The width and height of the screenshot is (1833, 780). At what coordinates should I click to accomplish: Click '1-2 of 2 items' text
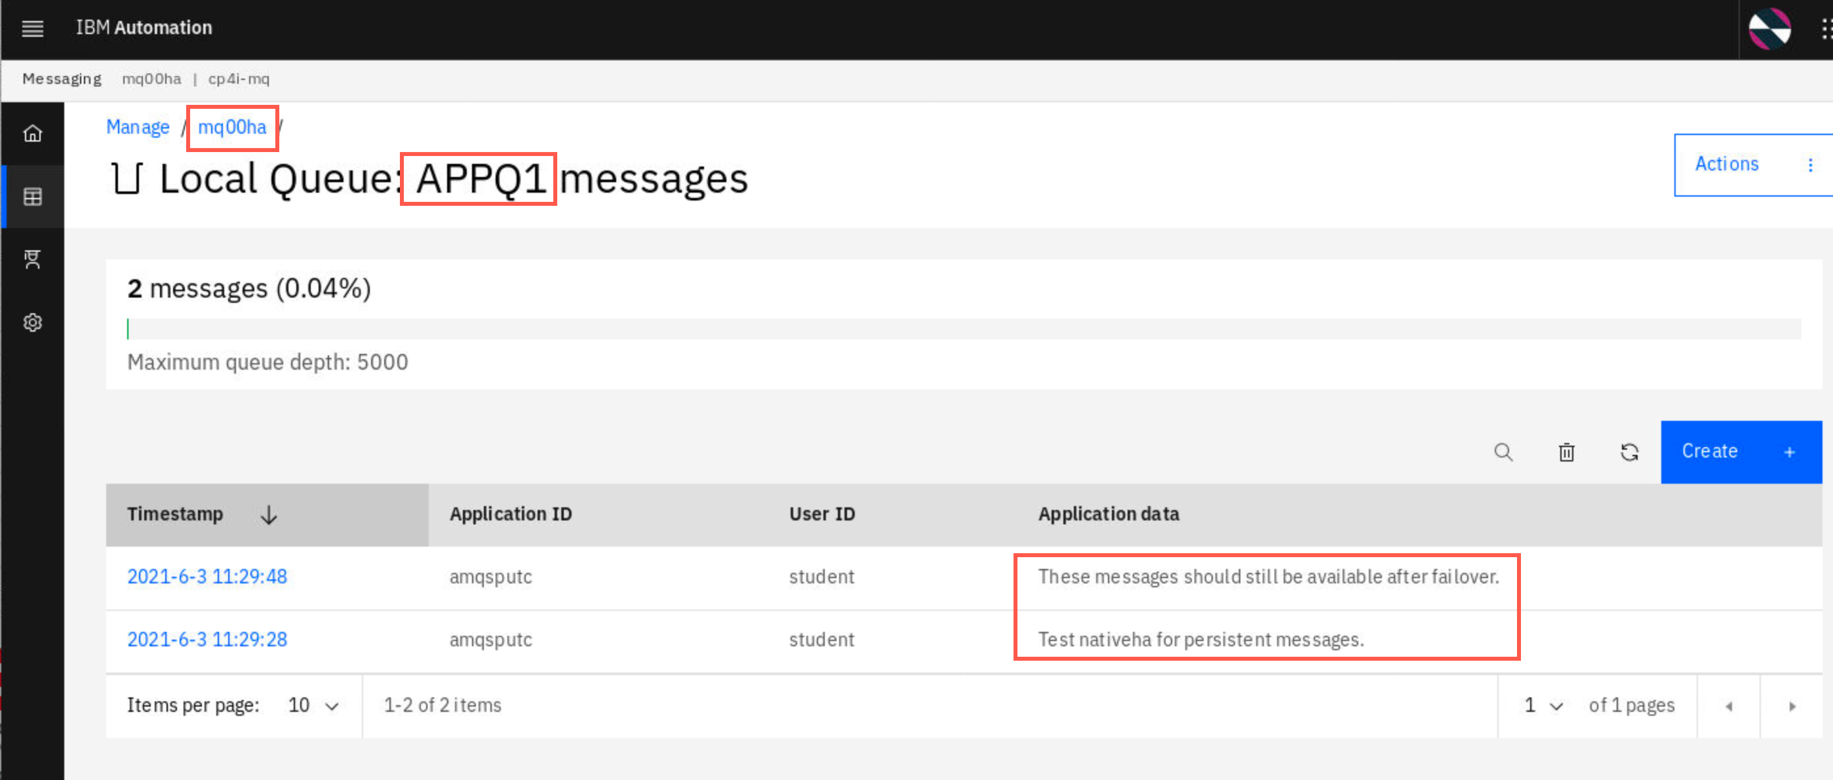[443, 705]
